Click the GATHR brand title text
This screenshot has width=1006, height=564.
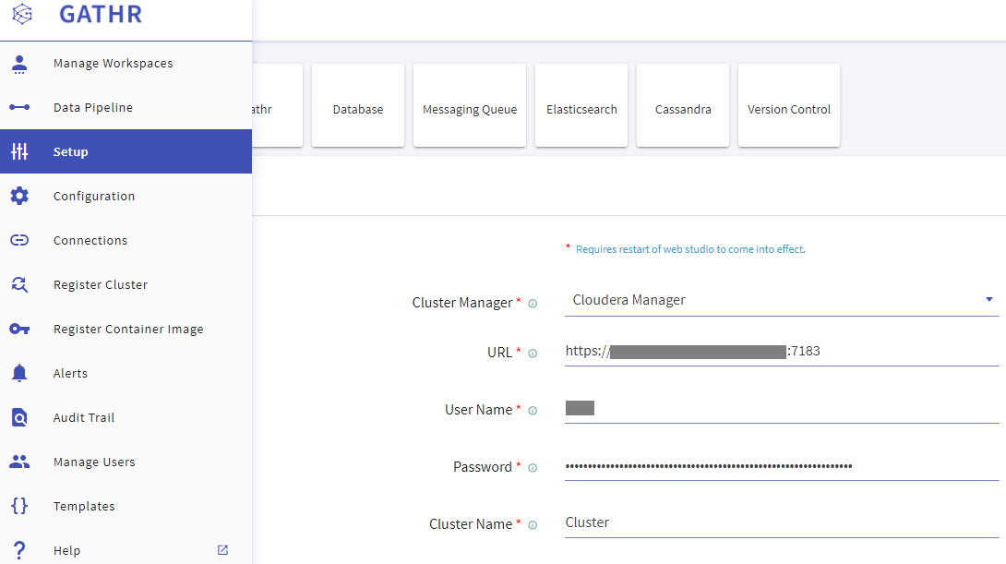click(x=101, y=14)
